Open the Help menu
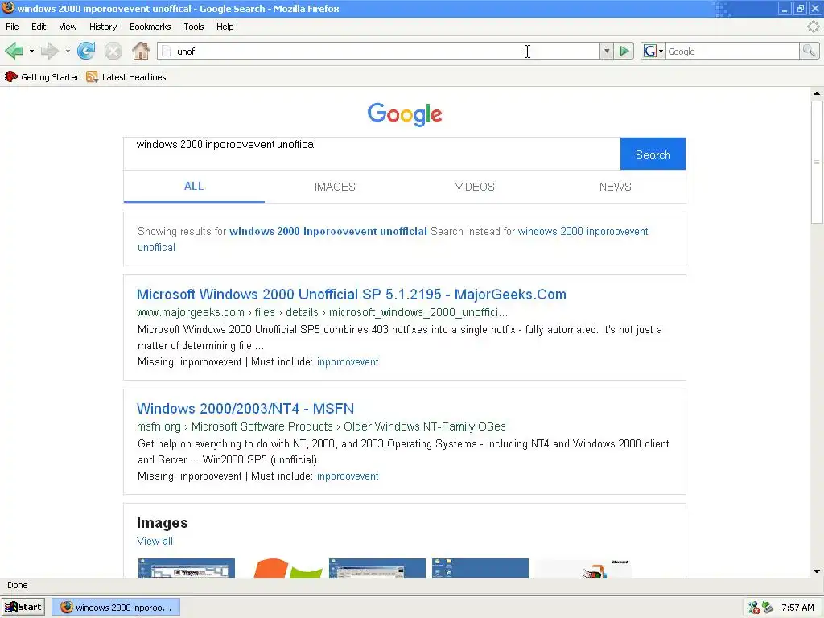Image resolution: width=824 pixels, height=618 pixels. point(225,27)
